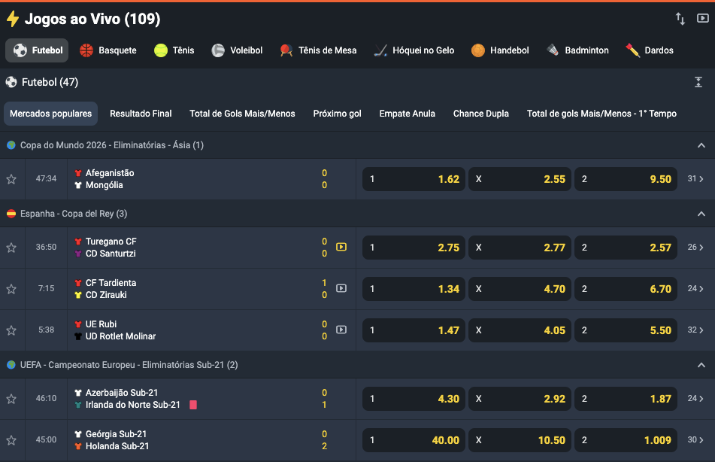Viewport: 715px width, 462px height.
Task: Switch to the Chance Dupla tab
Action: point(480,114)
